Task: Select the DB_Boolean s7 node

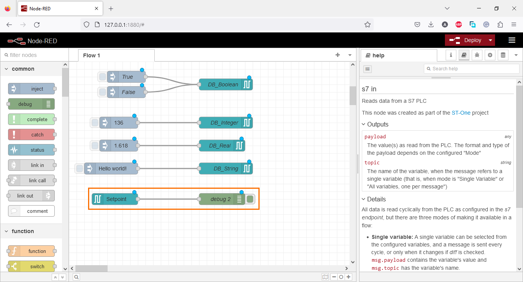Action: point(226,84)
